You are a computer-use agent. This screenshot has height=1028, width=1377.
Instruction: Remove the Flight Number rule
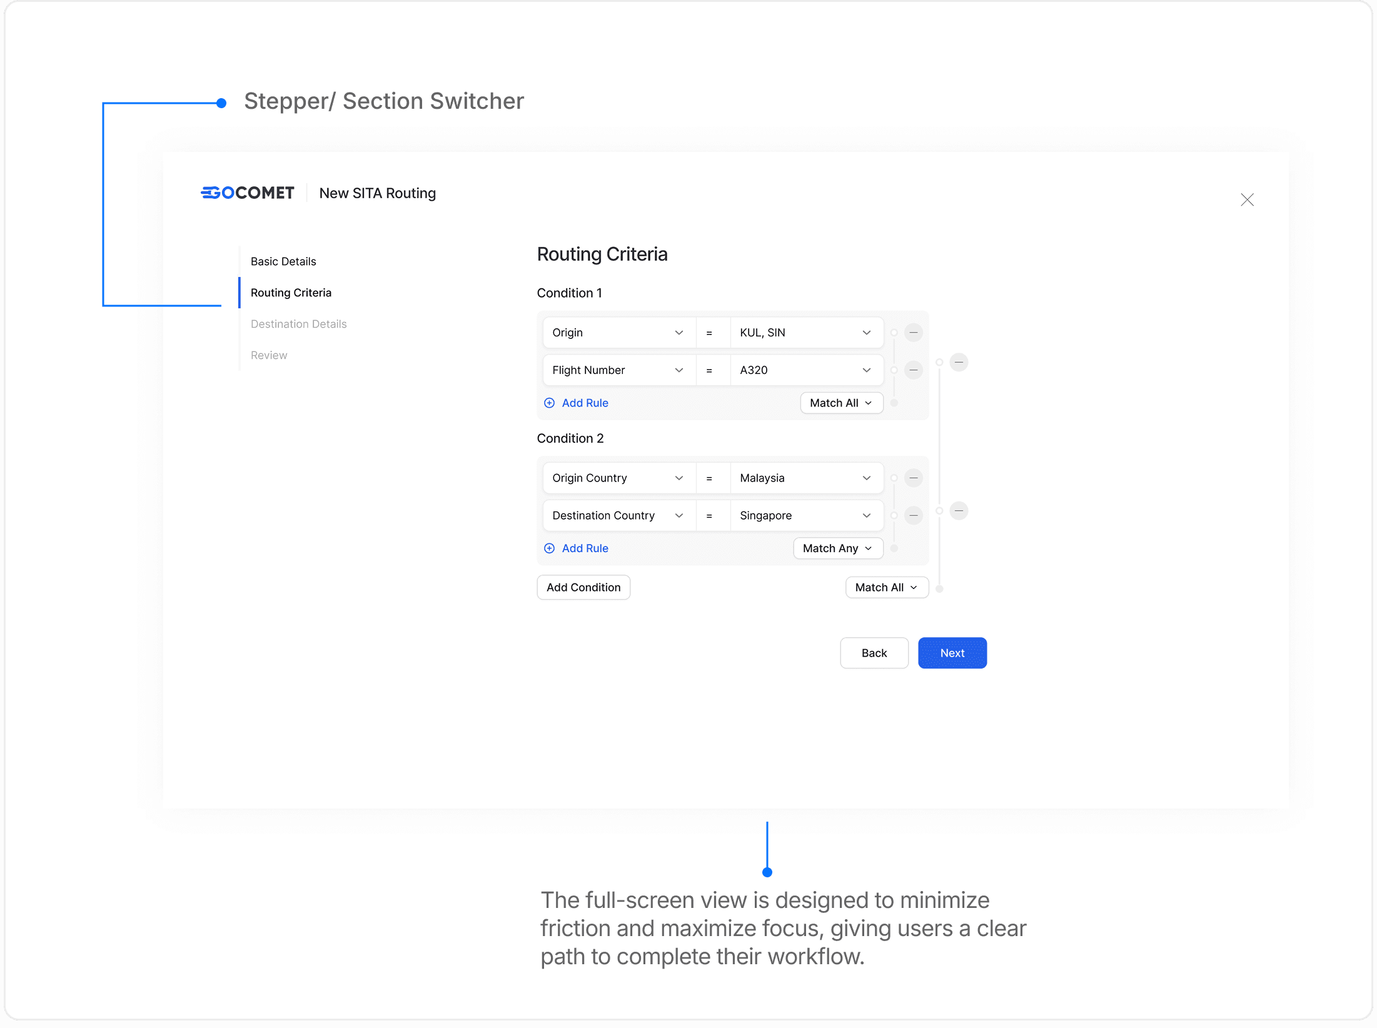pyautogui.click(x=914, y=370)
